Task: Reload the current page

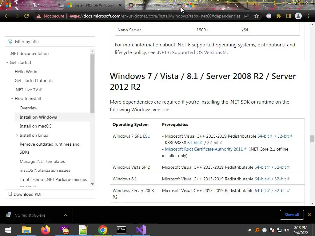Action: 26,16
